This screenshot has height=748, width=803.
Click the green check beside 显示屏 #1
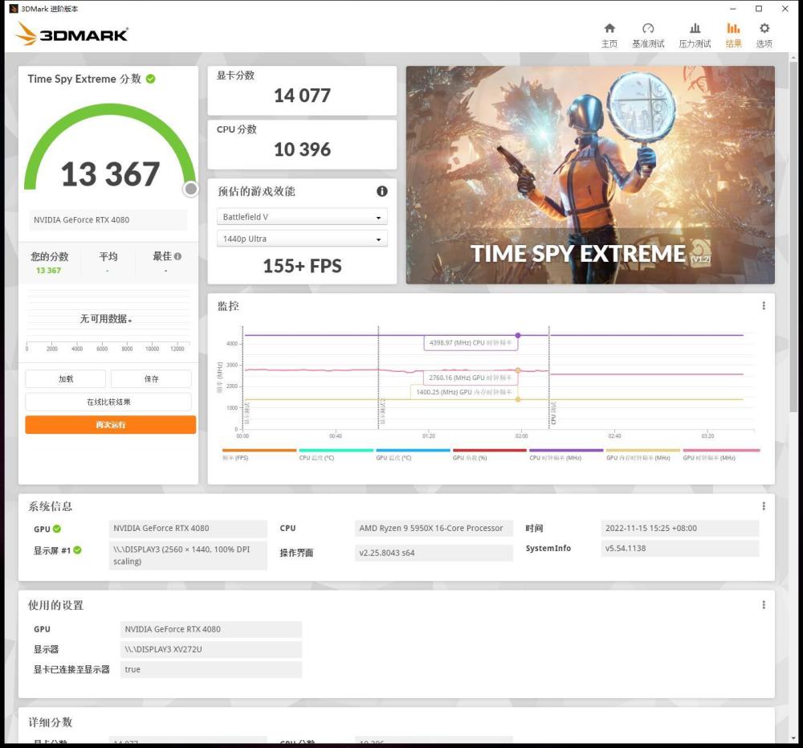(77, 550)
